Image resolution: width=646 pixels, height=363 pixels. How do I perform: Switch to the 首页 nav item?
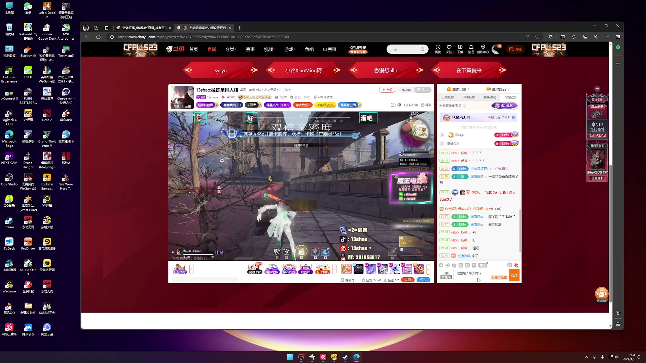[193, 49]
